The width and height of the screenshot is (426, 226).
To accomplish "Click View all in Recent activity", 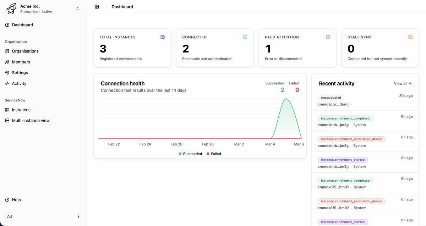I will click(403, 83).
